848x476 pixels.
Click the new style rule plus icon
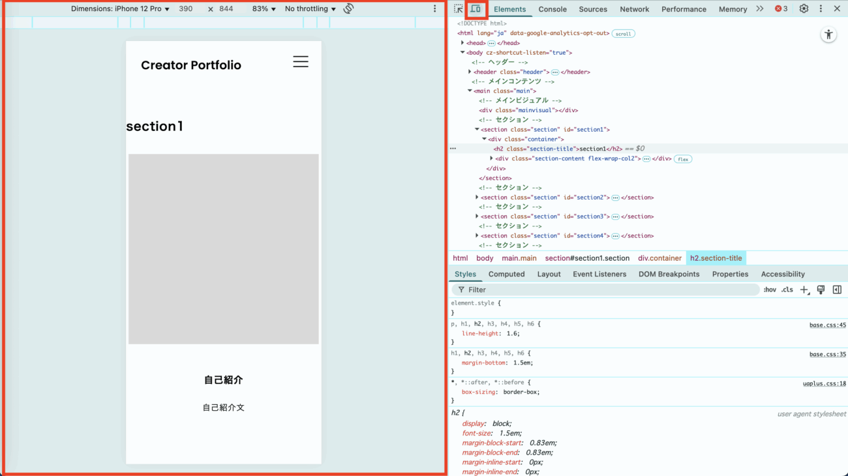tap(804, 290)
